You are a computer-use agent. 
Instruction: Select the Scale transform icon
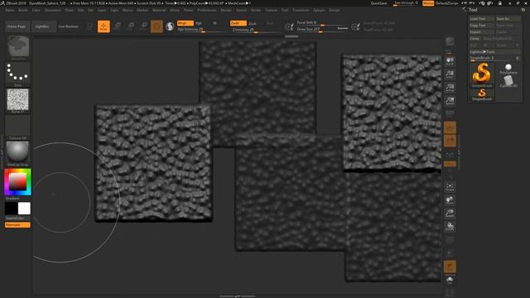(131, 26)
